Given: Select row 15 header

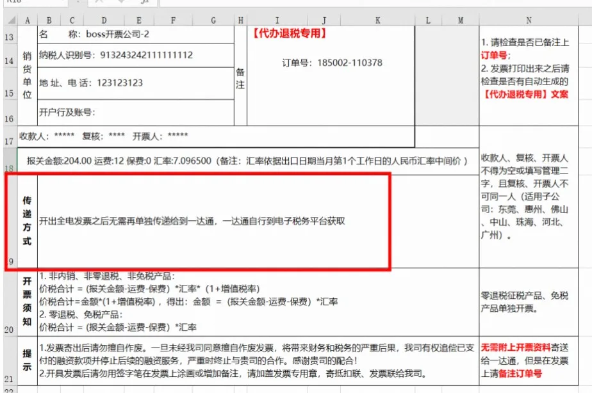Looking at the screenshot, I should coord(9,83).
